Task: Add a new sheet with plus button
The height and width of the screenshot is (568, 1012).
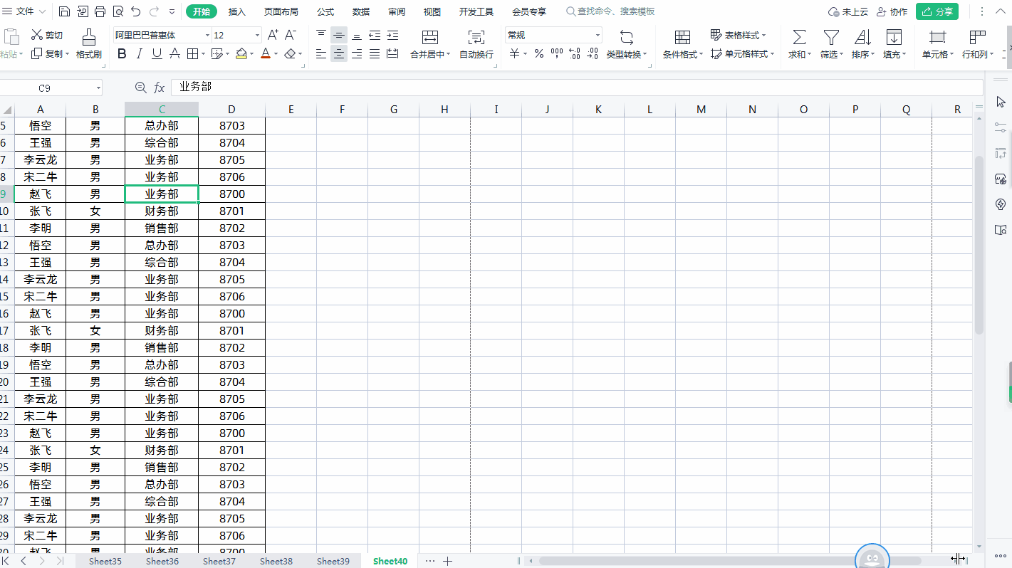Action: [447, 561]
